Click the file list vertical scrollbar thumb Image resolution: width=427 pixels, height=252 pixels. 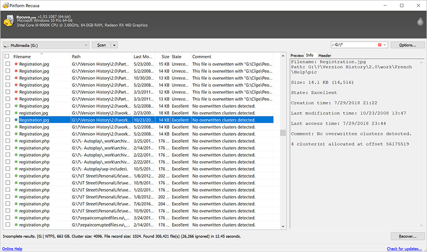coord(283,133)
